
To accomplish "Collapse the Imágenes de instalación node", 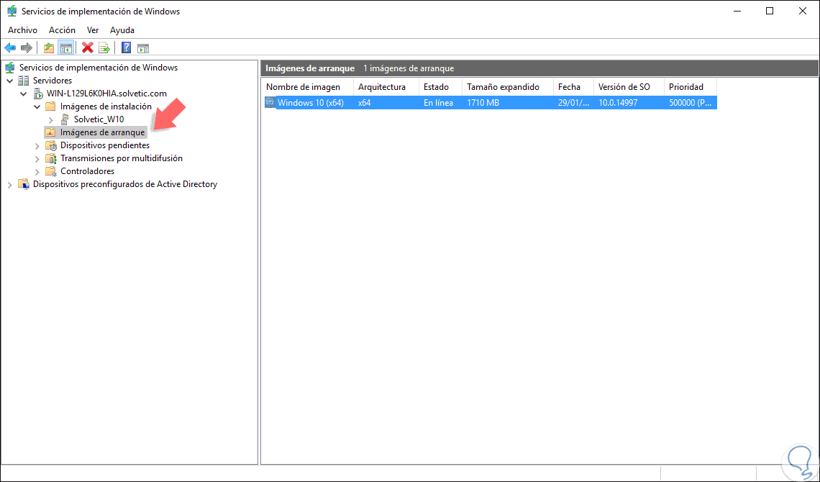I will point(37,106).
